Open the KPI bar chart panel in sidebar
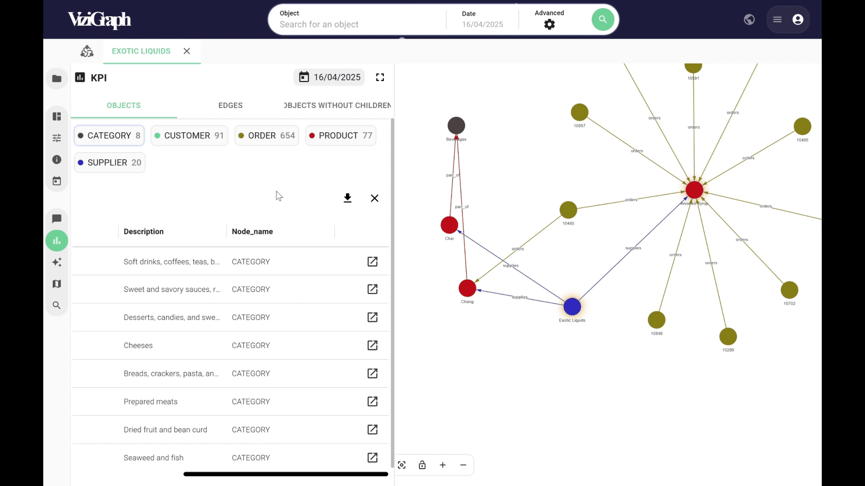 pyautogui.click(x=57, y=240)
